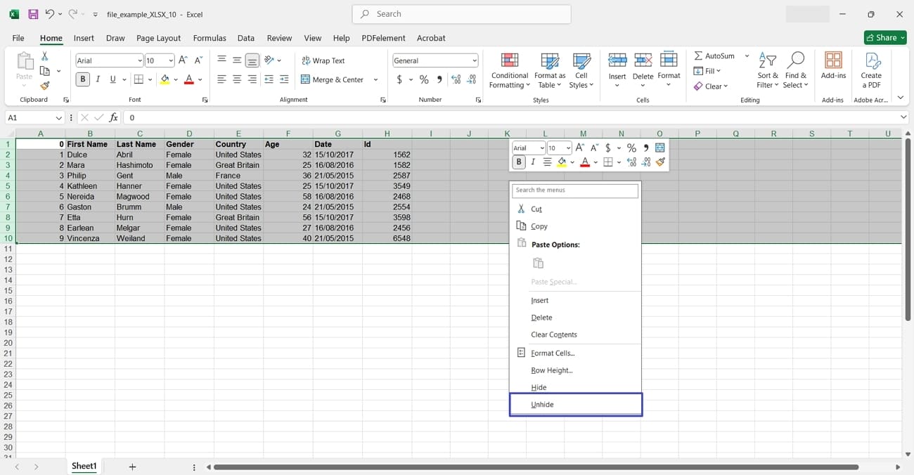Switch to the Formulas ribbon tab
914x475 pixels.
point(210,38)
